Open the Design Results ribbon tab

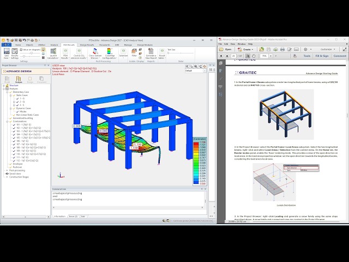click(87, 45)
